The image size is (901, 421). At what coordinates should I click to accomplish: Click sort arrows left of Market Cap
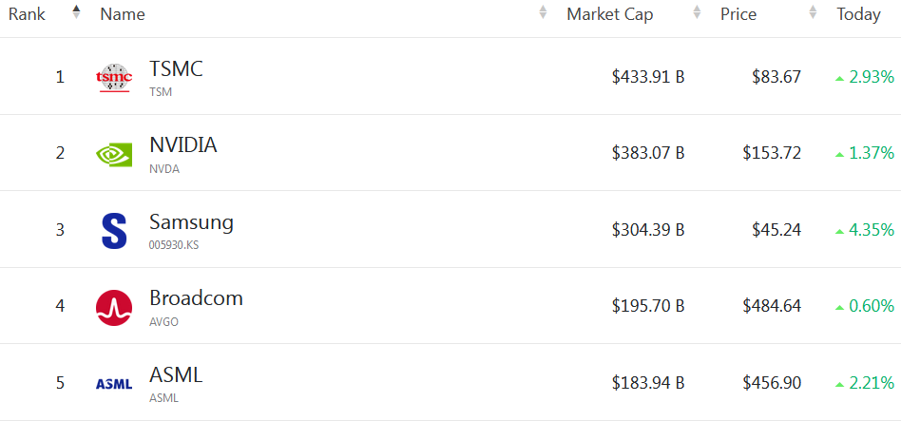(x=543, y=13)
